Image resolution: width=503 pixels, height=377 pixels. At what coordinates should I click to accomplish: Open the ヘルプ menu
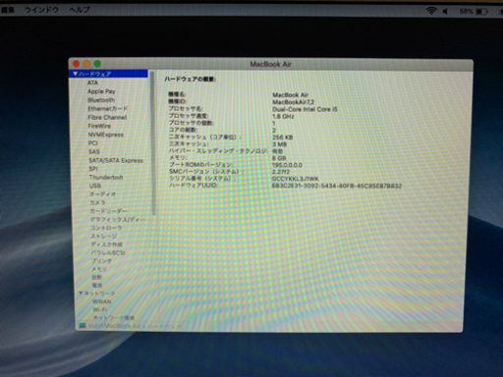click(x=80, y=10)
